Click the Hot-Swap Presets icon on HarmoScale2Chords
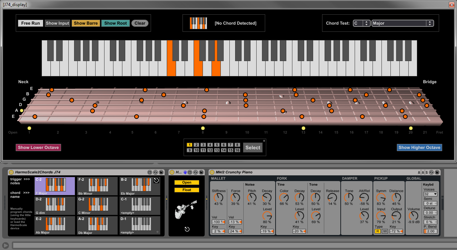 156,172
